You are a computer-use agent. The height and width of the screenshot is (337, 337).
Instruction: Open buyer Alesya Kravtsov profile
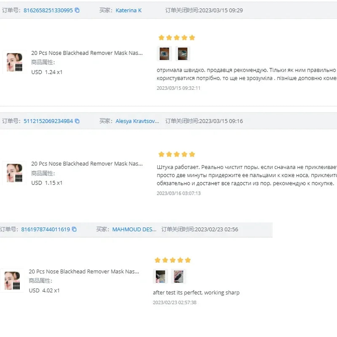click(137, 121)
